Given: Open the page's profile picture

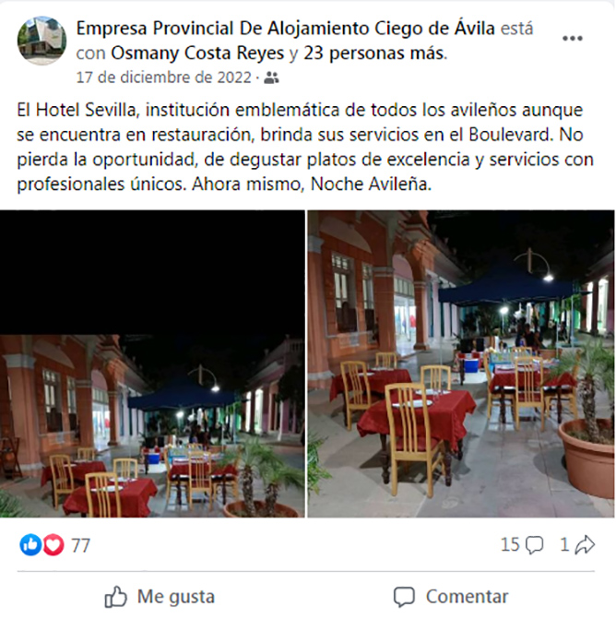Looking at the screenshot, I should 41,41.
